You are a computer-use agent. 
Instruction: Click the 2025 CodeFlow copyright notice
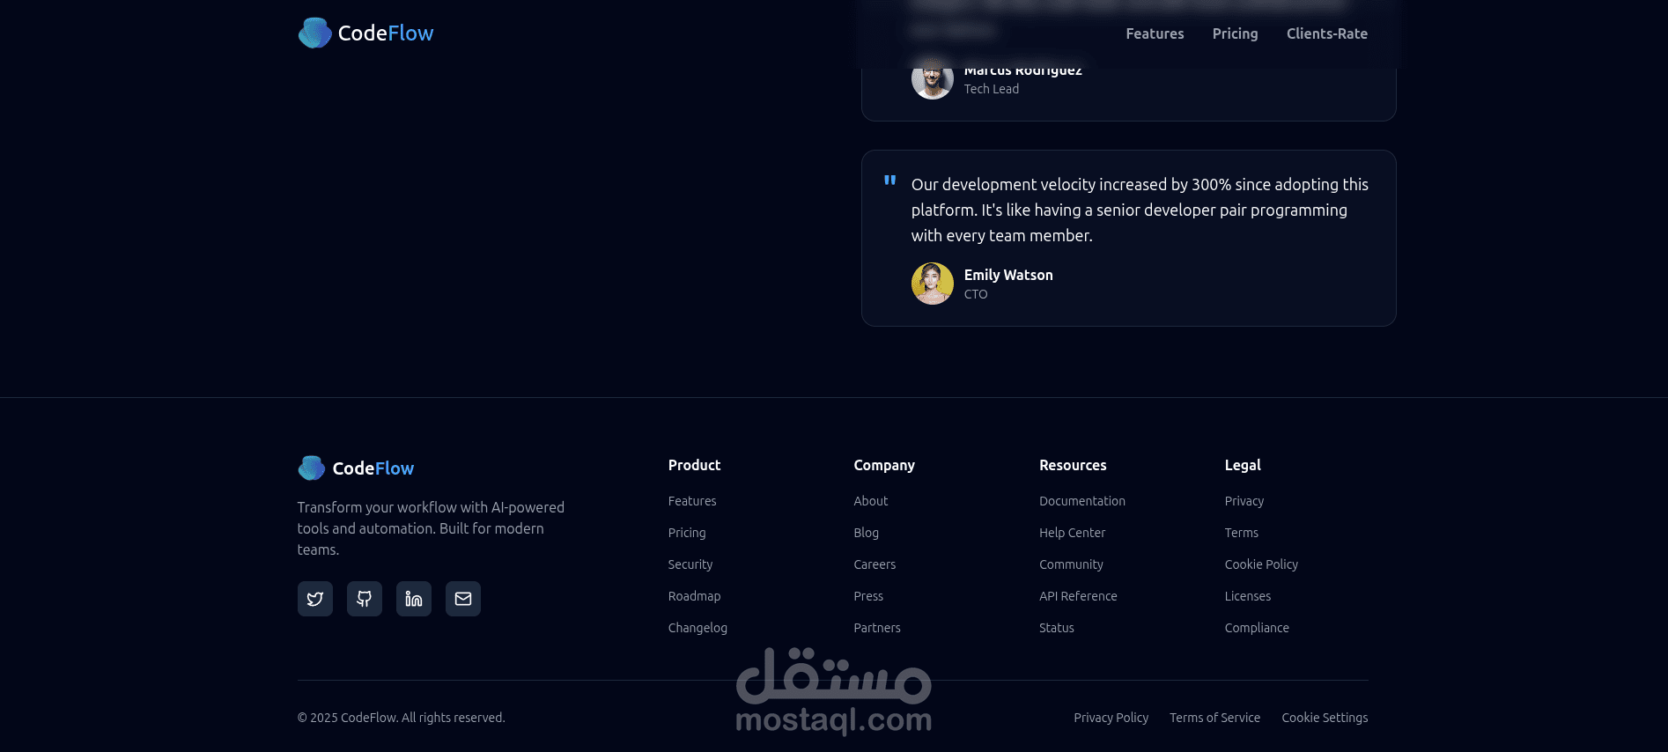click(402, 718)
